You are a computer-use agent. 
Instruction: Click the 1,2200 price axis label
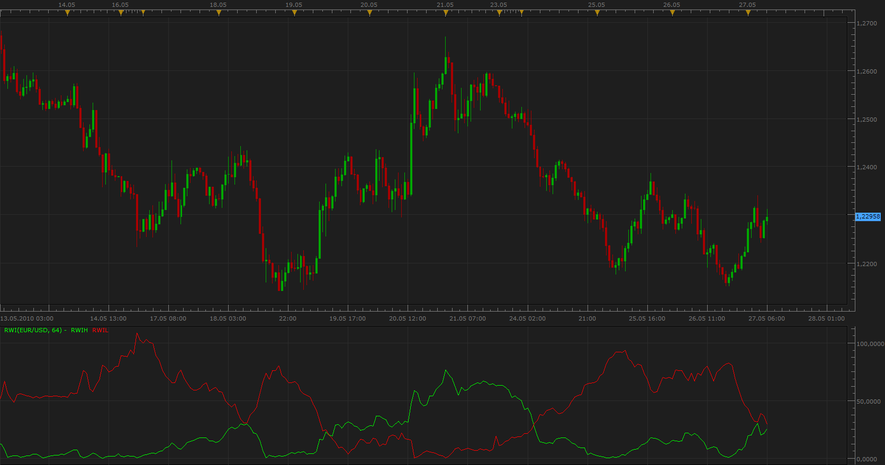[867, 264]
